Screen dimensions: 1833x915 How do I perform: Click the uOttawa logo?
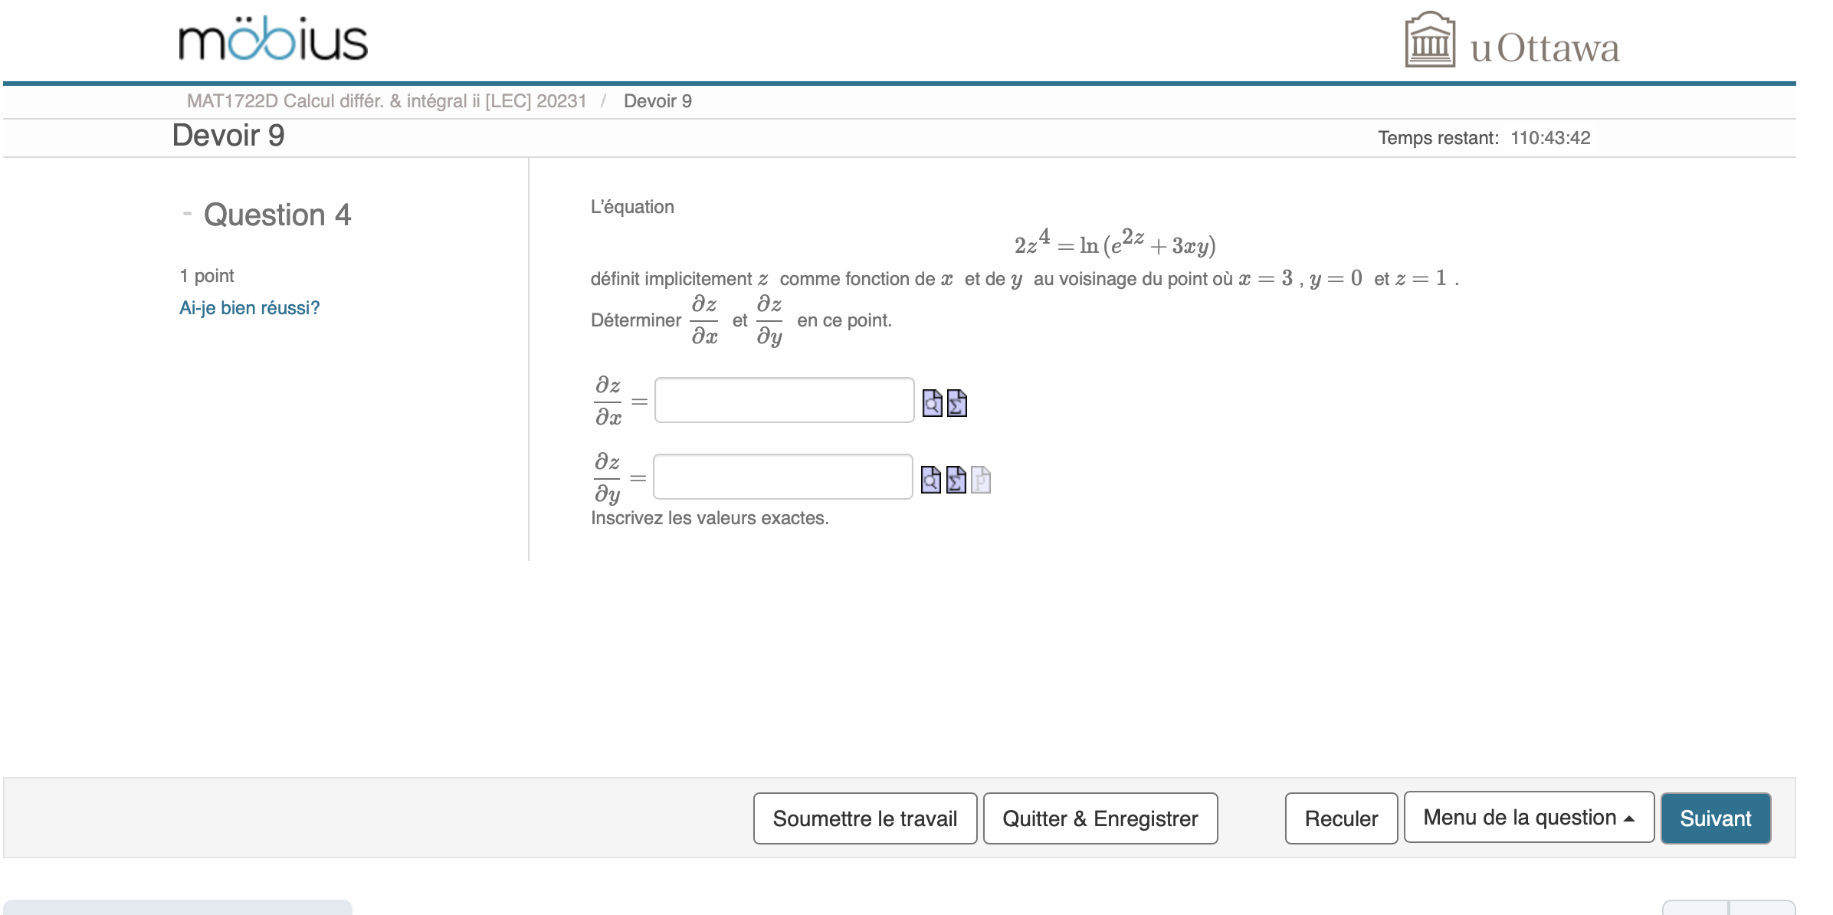(x=1508, y=44)
